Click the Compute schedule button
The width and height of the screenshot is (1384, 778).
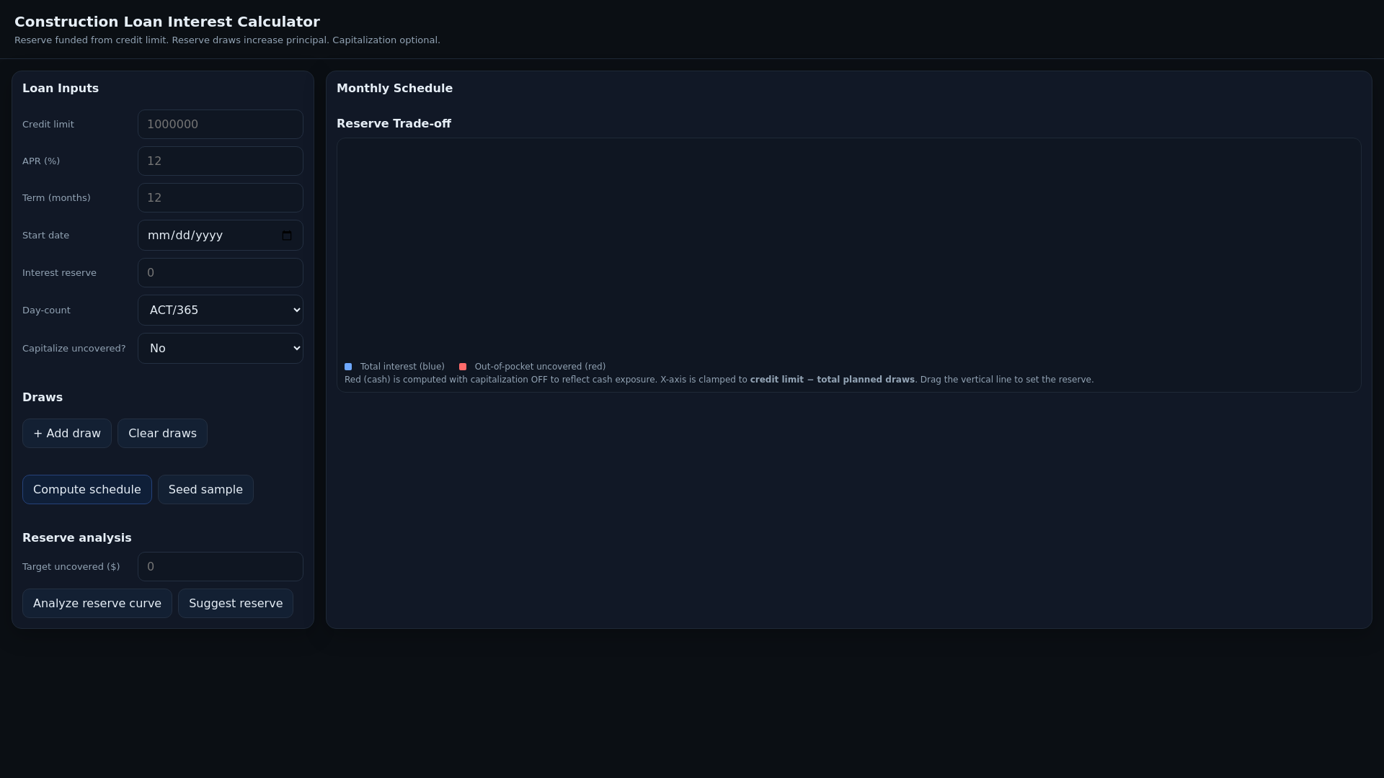click(87, 489)
